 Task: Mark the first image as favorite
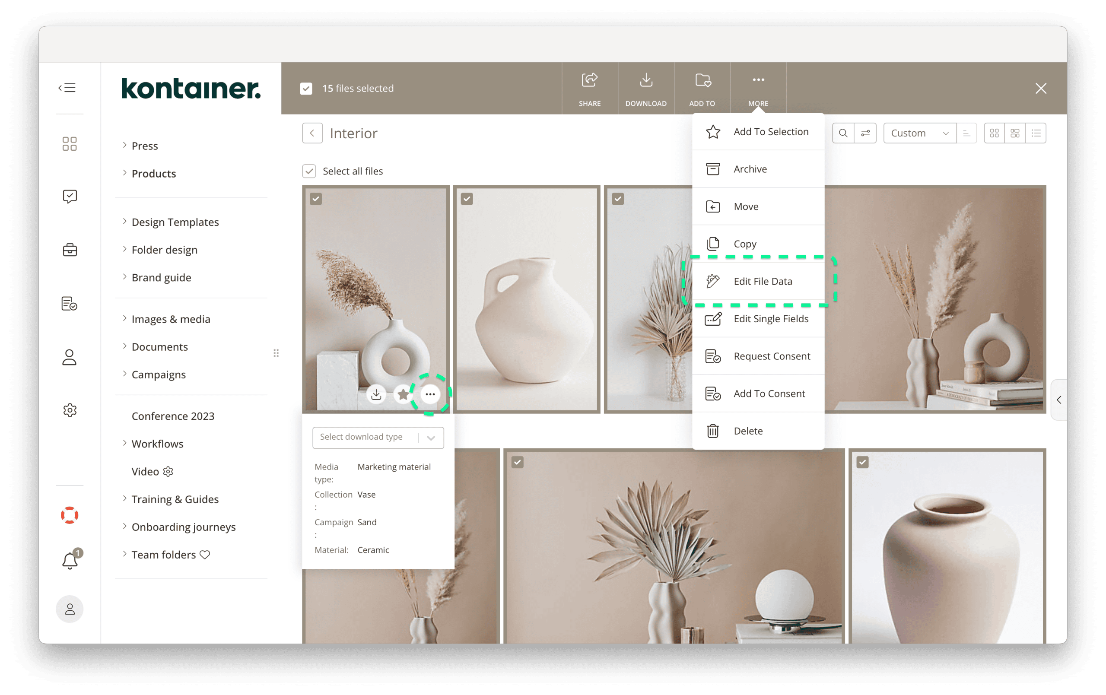pos(403,394)
